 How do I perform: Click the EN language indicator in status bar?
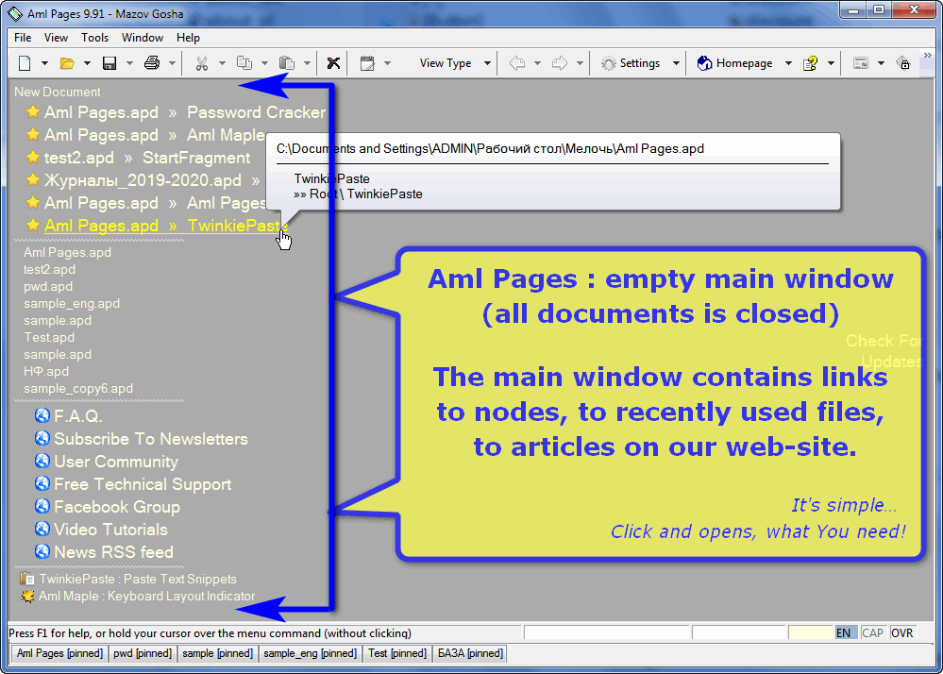[844, 632]
